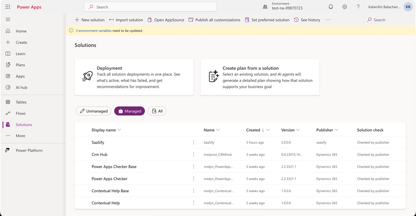Open notifications bell icon
Viewport: 416px width, 216px height.
point(330,7)
